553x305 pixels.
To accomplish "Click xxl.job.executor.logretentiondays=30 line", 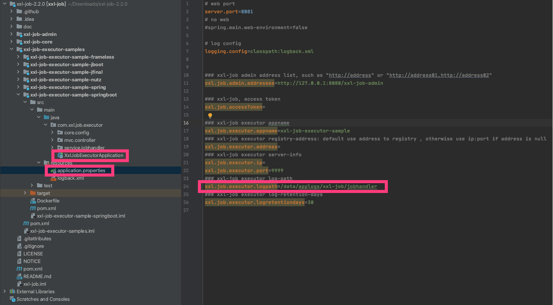I will click(259, 202).
